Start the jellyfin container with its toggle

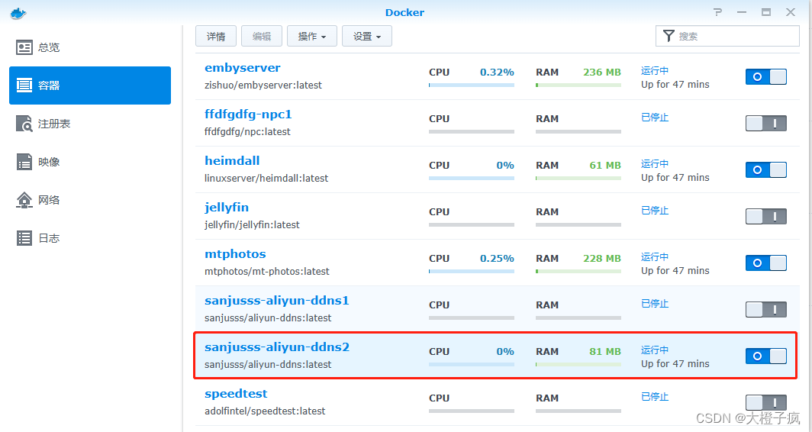click(x=765, y=216)
